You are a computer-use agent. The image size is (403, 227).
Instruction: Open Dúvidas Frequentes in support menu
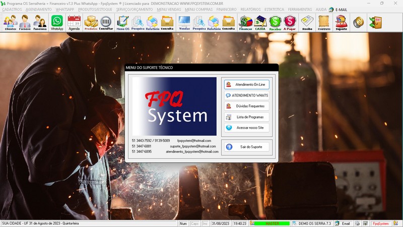247,106
